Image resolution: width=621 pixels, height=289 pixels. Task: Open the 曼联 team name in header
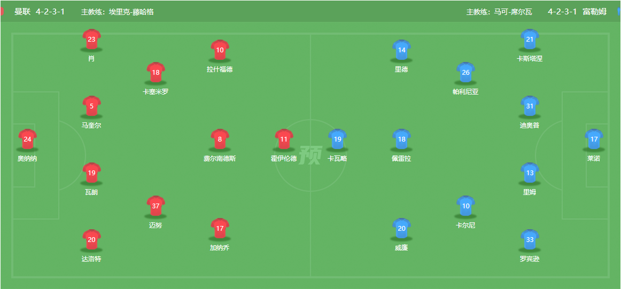22,12
